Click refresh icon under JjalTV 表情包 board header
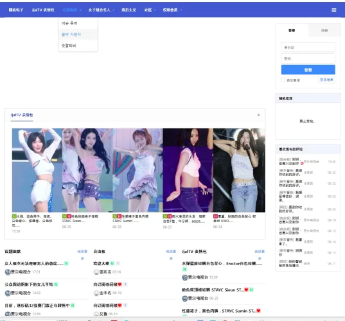This screenshot has width=345, height=321. [x=260, y=258]
